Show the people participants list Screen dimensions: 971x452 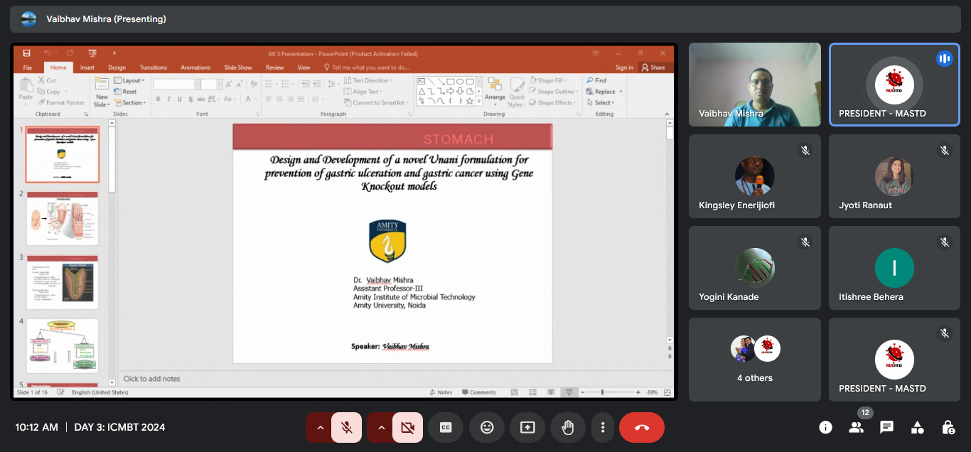point(856,427)
